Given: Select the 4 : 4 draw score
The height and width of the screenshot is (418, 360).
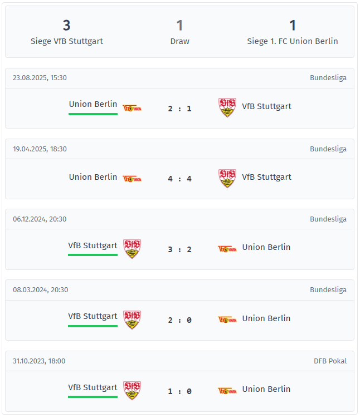Looking at the screenshot, I should (179, 179).
